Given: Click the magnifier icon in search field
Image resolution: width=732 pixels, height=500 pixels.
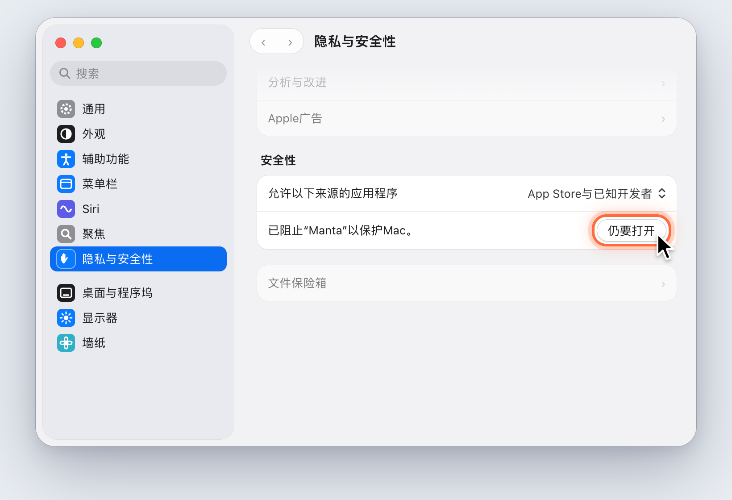Looking at the screenshot, I should coord(65,73).
